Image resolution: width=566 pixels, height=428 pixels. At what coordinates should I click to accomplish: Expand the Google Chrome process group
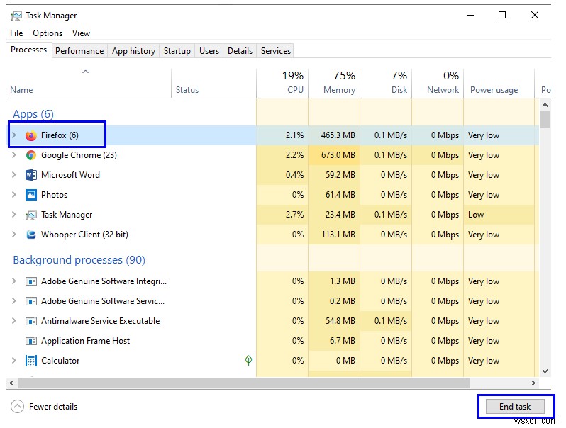[14, 155]
